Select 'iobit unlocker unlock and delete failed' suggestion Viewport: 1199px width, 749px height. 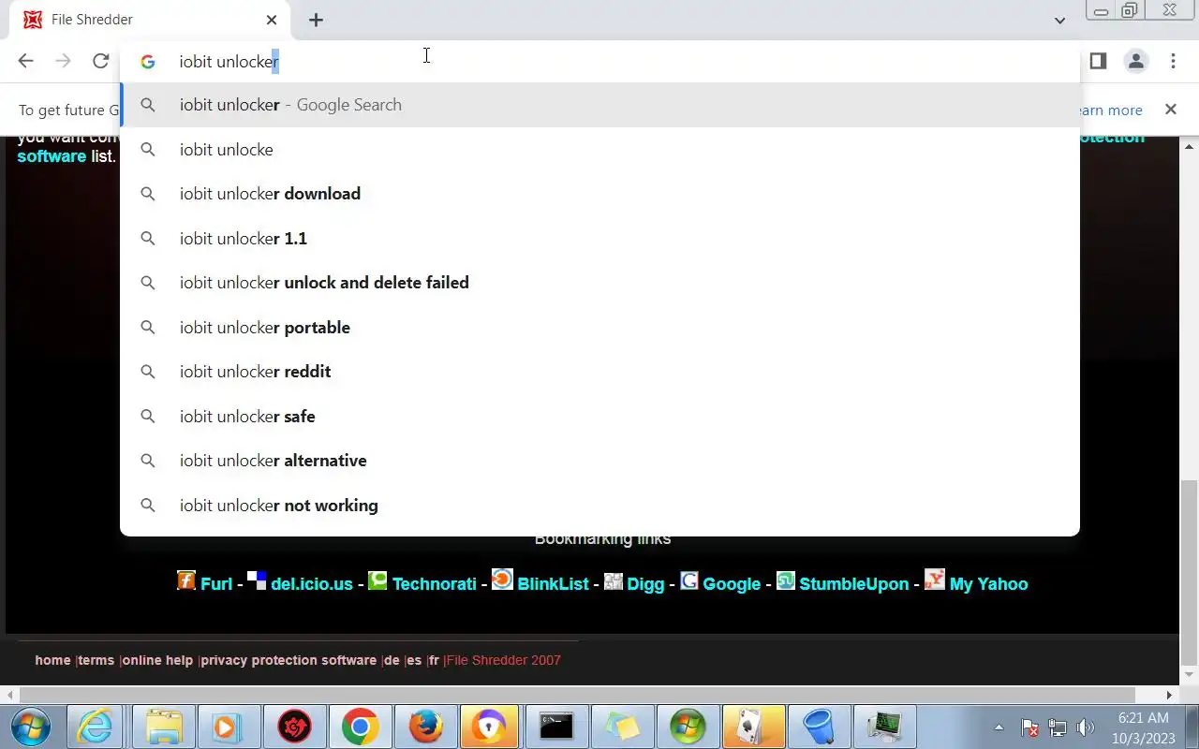click(x=599, y=283)
